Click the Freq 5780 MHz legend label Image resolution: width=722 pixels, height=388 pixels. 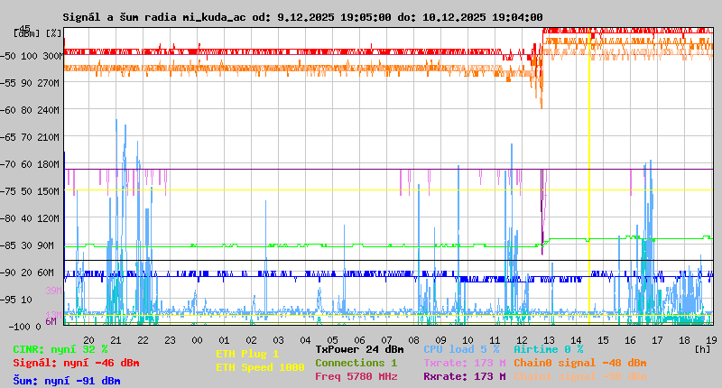coord(356,376)
